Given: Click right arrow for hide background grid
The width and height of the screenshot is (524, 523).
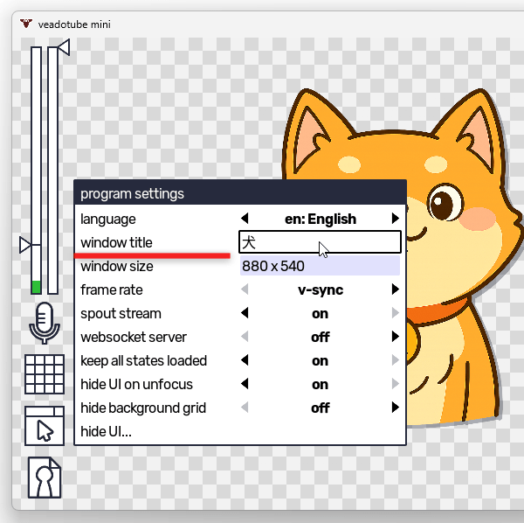Looking at the screenshot, I should pos(396,408).
